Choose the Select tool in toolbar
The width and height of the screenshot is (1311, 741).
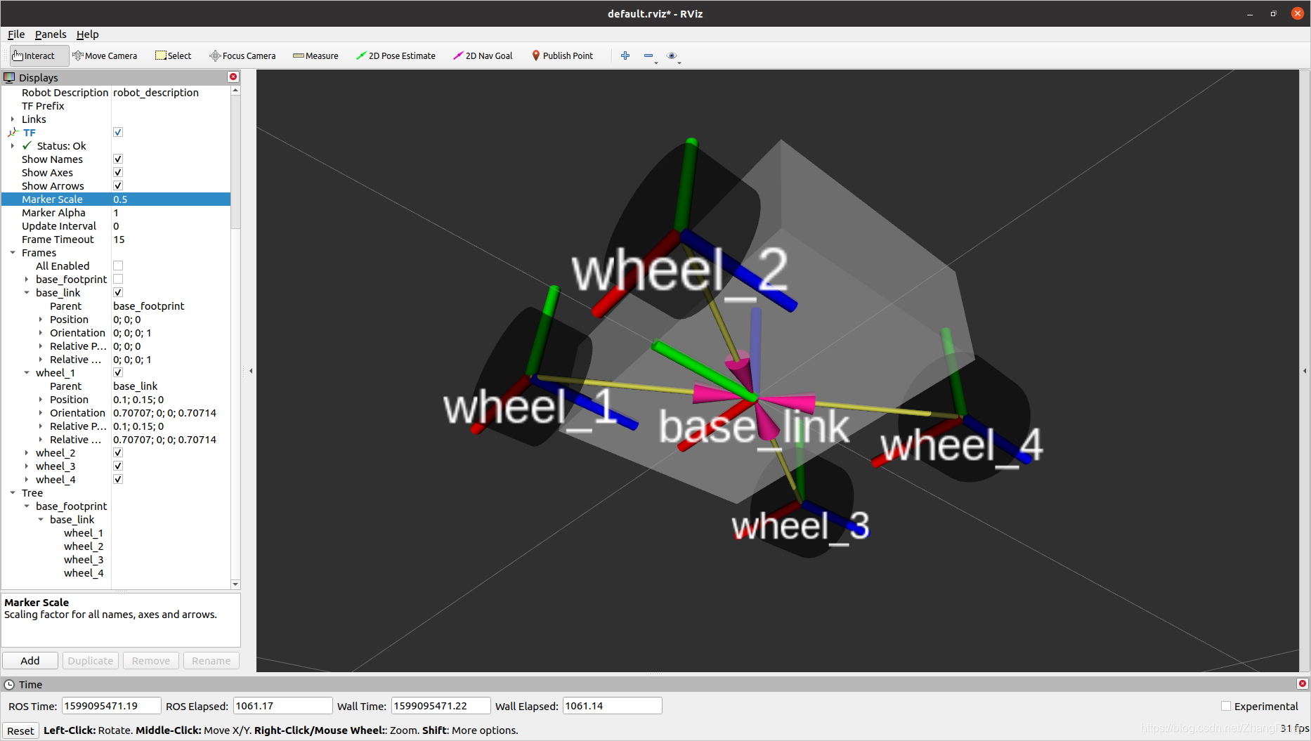pos(174,55)
